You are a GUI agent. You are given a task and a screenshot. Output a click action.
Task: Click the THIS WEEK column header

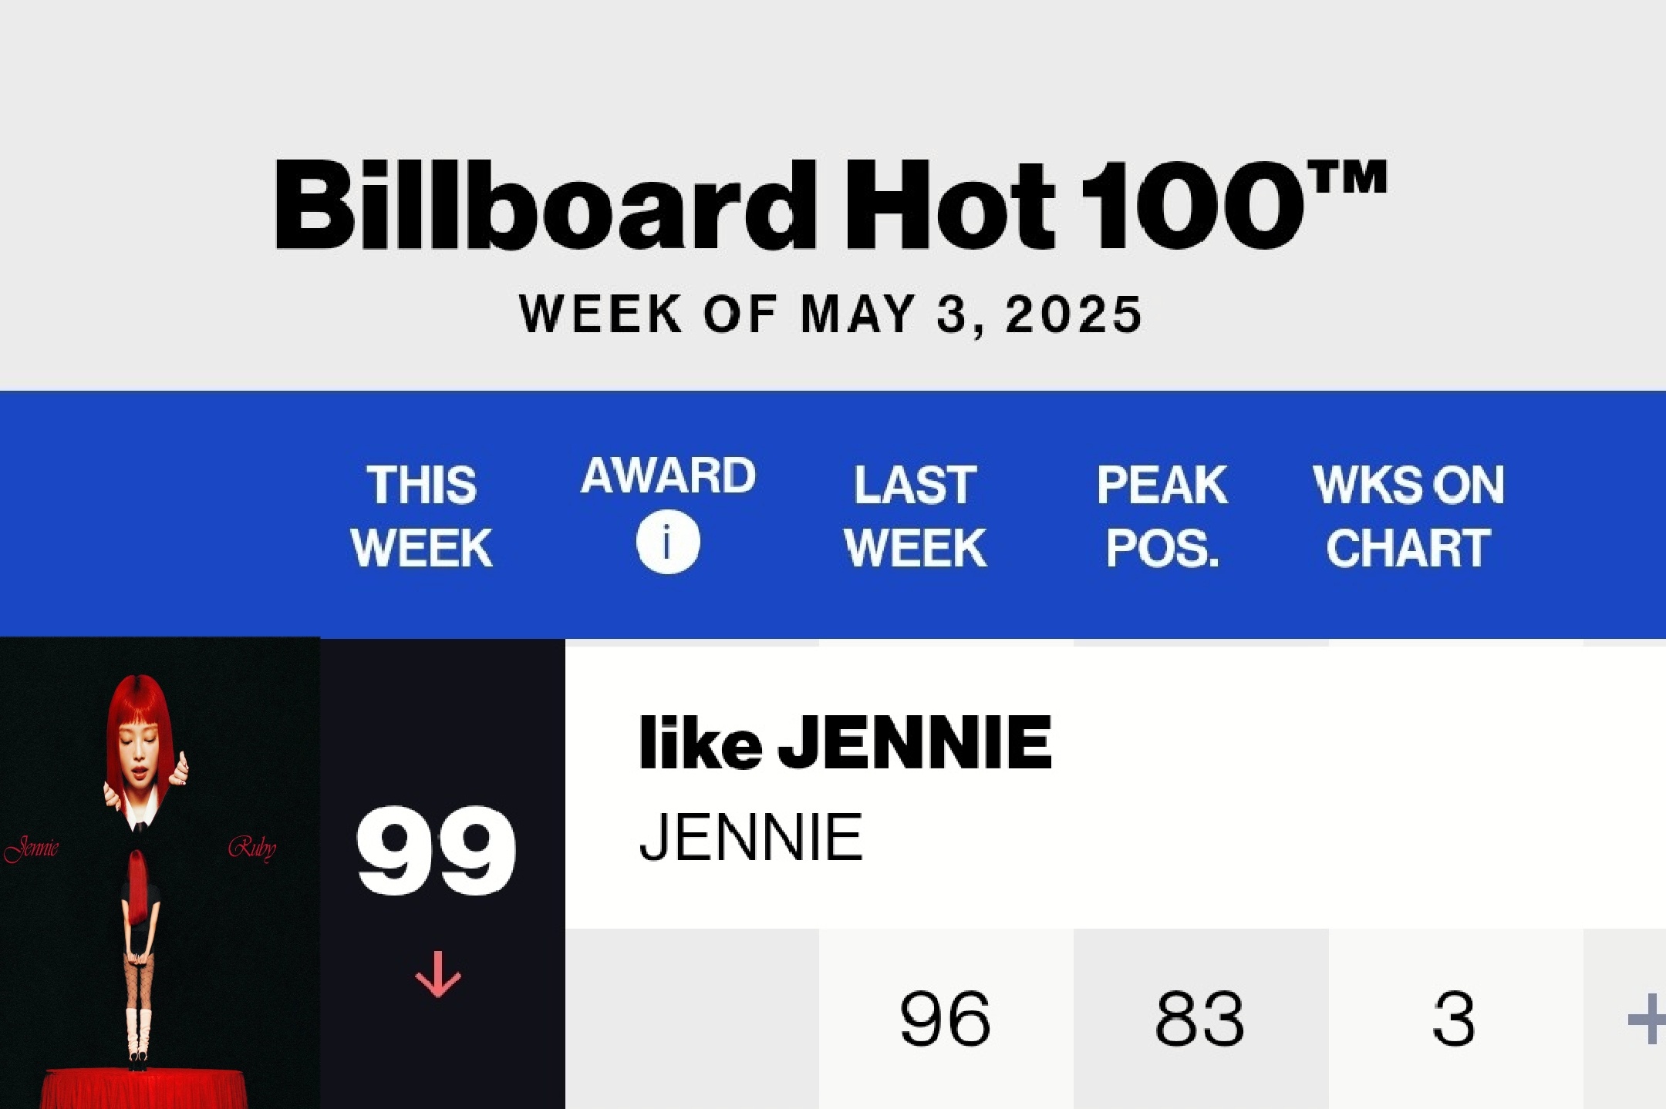tap(422, 516)
